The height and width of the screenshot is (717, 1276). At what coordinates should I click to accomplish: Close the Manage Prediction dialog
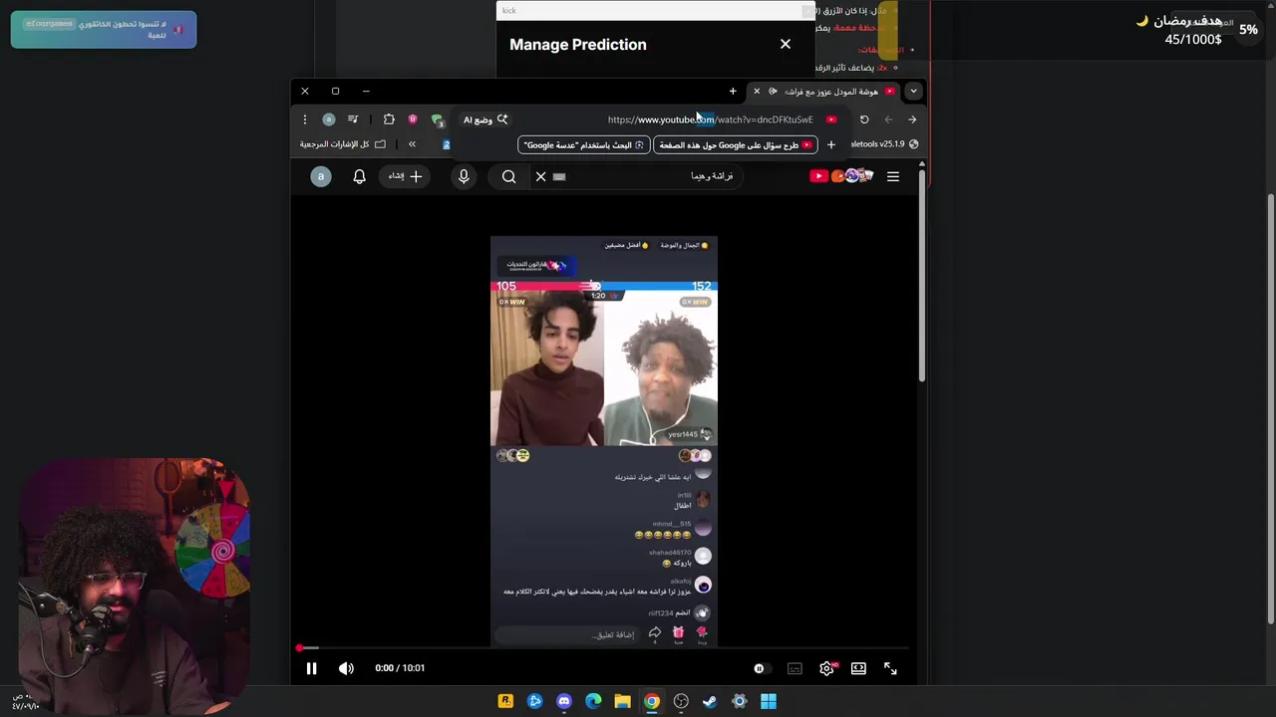786,44
